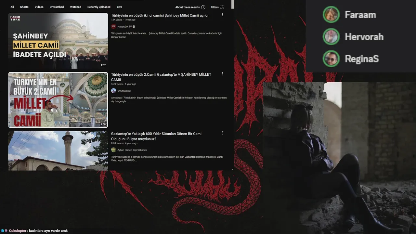Image resolution: width=416 pixels, height=234 pixels.
Task: Click Faraam's avatar in the voice overlay
Action: [331, 15]
